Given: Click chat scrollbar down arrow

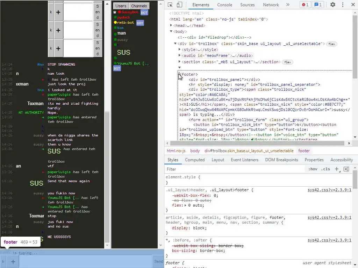Looking at the screenshot, I should pos(107,245).
